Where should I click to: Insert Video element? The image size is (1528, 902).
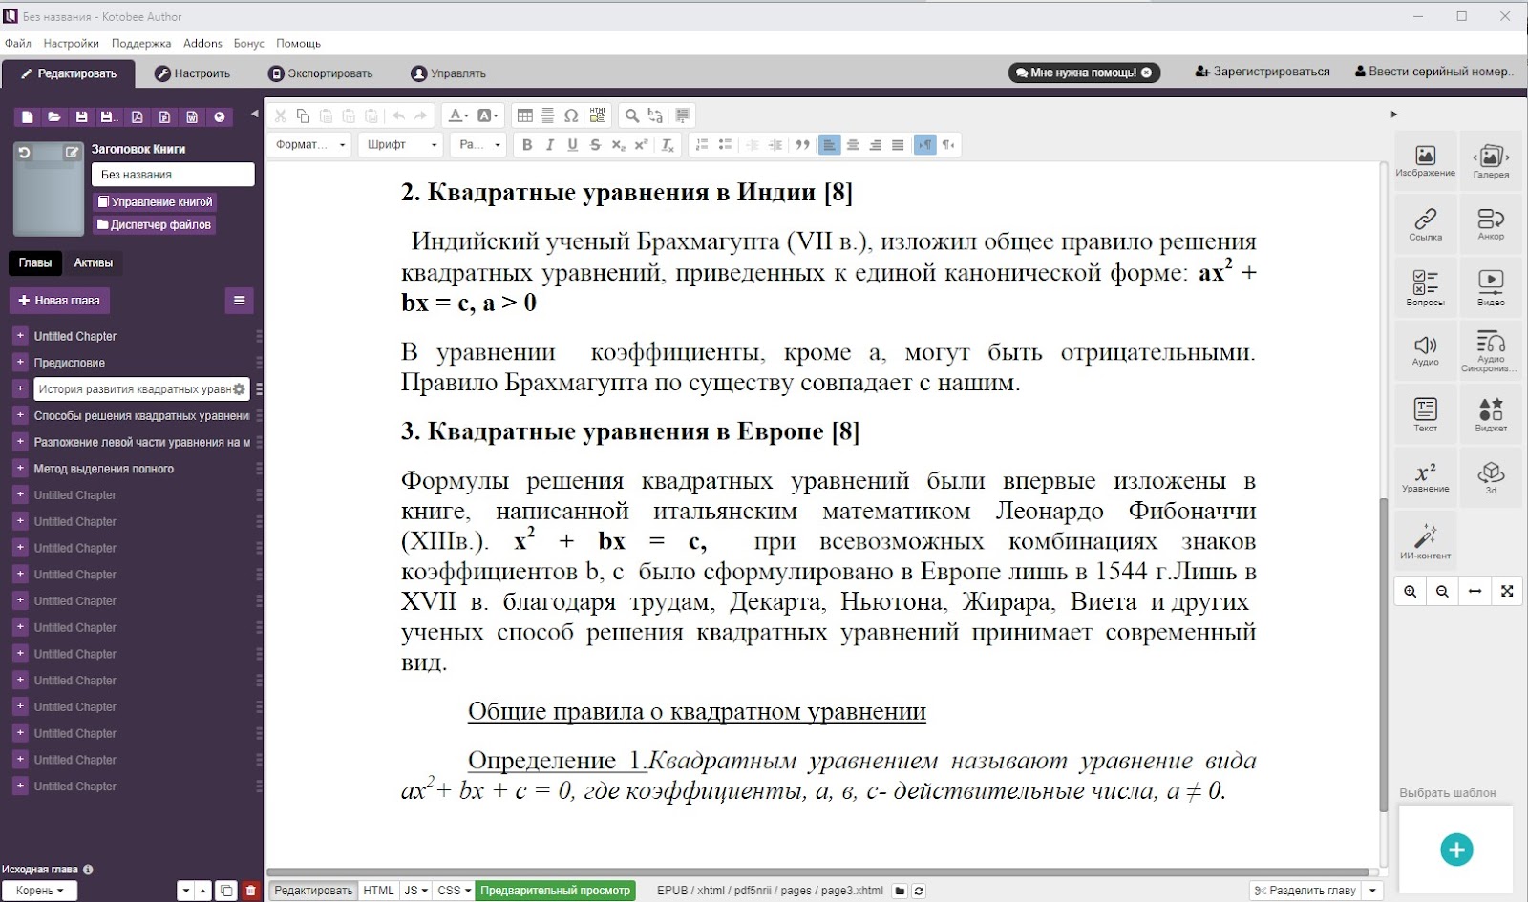(x=1491, y=287)
